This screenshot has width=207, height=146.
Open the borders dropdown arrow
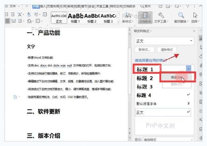tap(42, 21)
